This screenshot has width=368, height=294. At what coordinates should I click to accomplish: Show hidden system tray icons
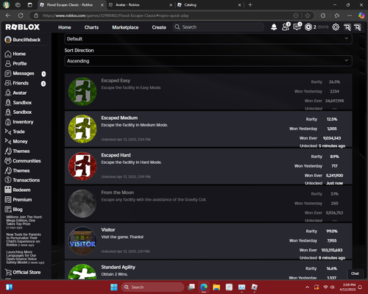pyautogui.click(x=307, y=287)
